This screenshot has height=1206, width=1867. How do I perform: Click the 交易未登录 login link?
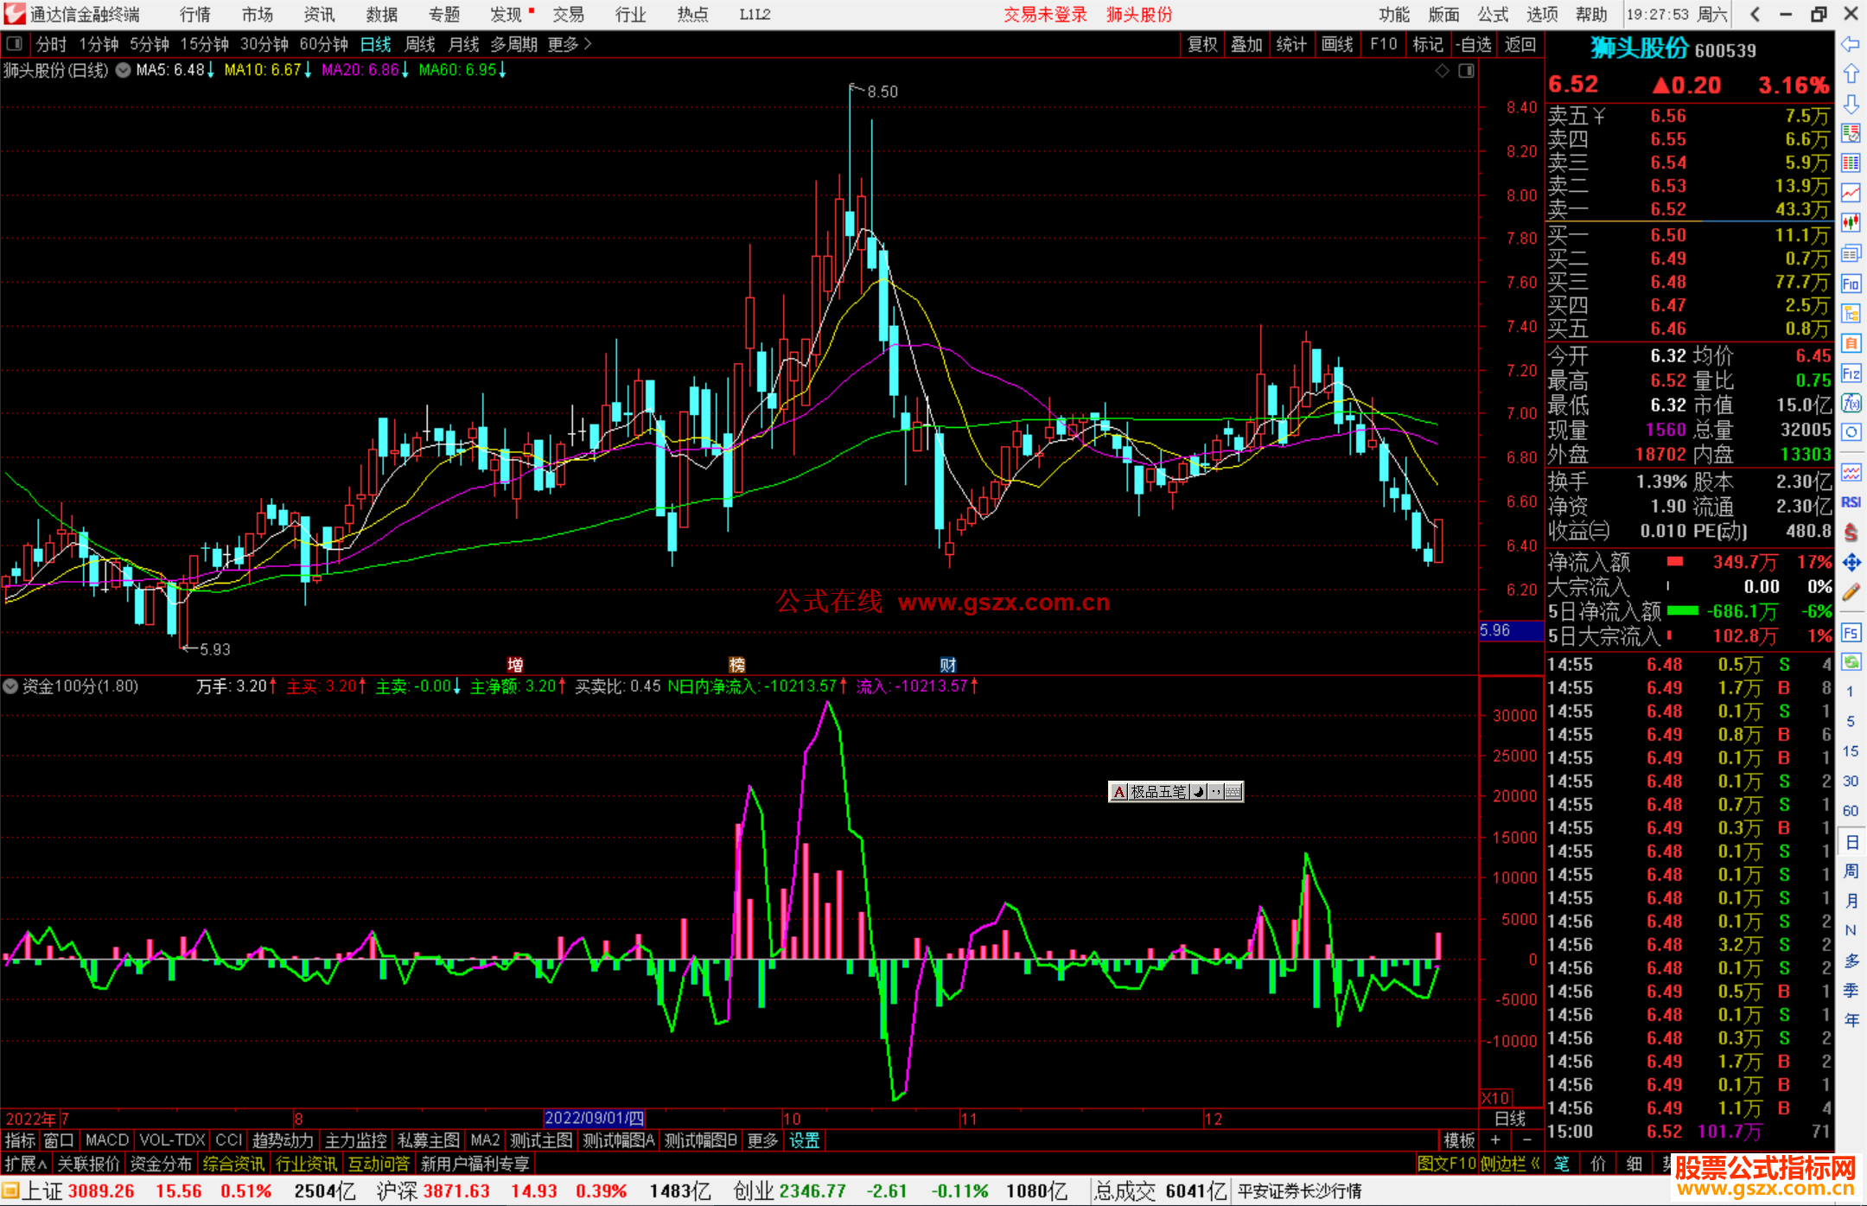pos(1045,14)
